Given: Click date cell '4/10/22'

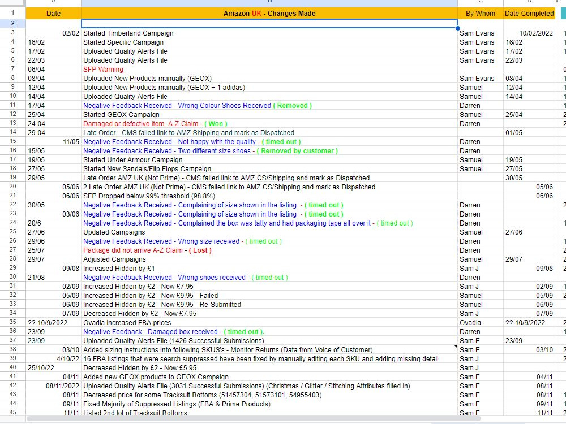Looking at the screenshot, I should [53, 359].
